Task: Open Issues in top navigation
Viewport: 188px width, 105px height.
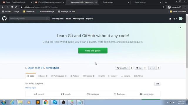Action: 68,19
